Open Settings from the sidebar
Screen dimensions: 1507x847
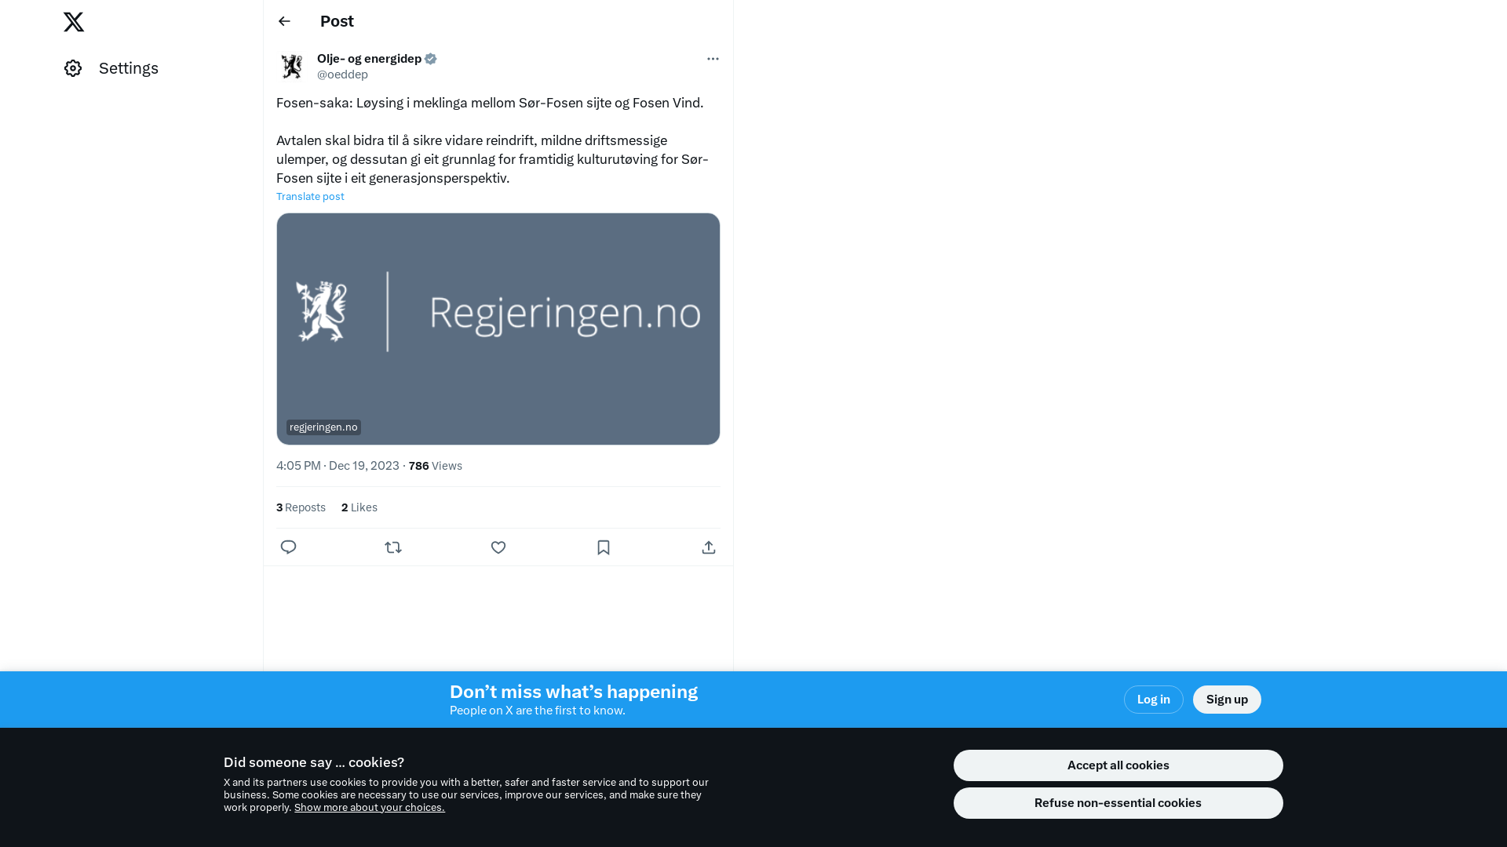click(111, 68)
